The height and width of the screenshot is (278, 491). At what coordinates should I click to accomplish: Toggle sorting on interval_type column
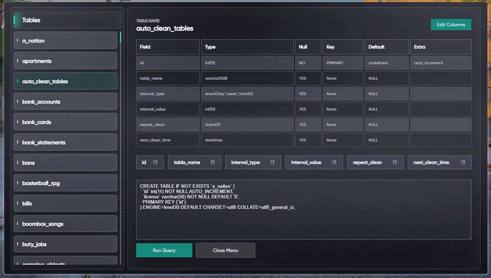[x=253, y=162]
